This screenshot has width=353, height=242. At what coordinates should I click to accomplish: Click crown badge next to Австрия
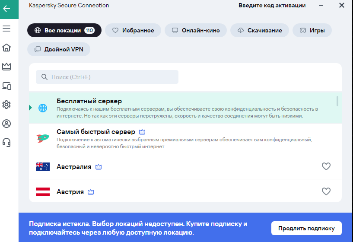pyautogui.click(x=91, y=192)
